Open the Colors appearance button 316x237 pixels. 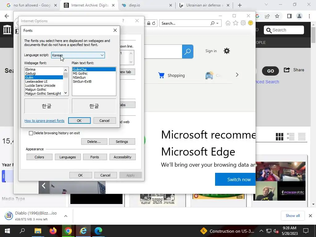(39, 157)
